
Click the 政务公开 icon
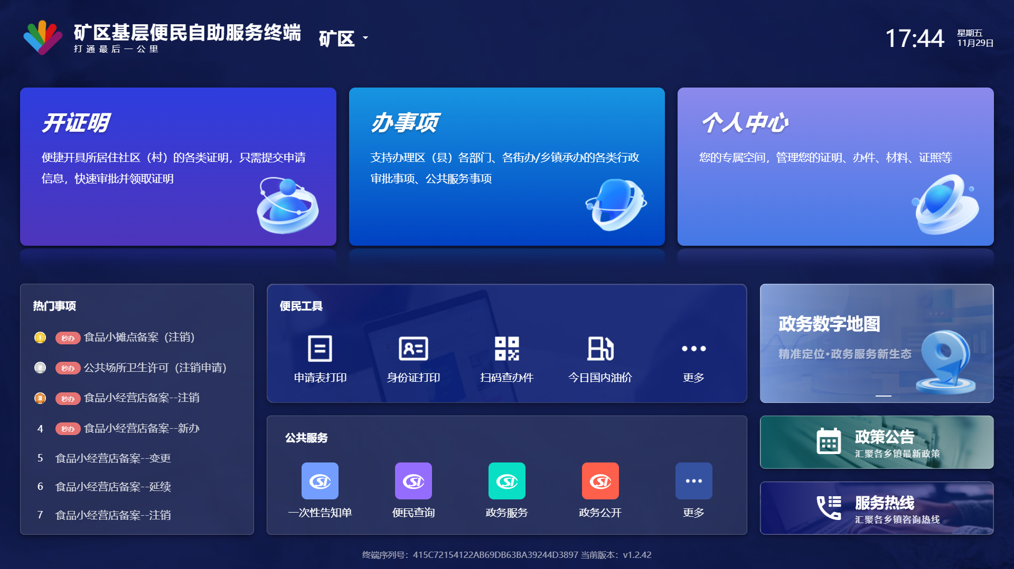tap(600, 481)
